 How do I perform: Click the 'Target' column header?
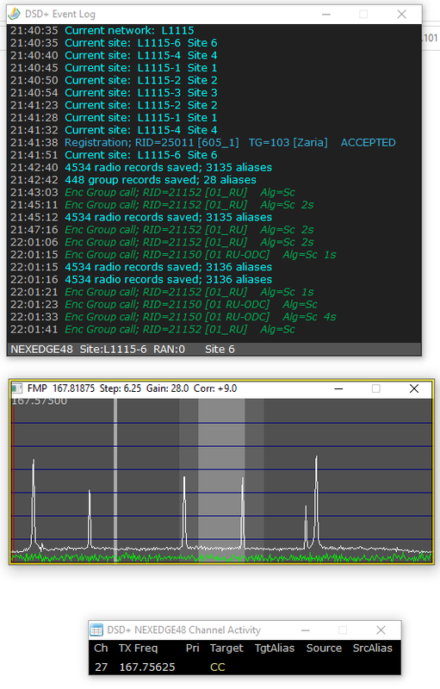point(226,649)
